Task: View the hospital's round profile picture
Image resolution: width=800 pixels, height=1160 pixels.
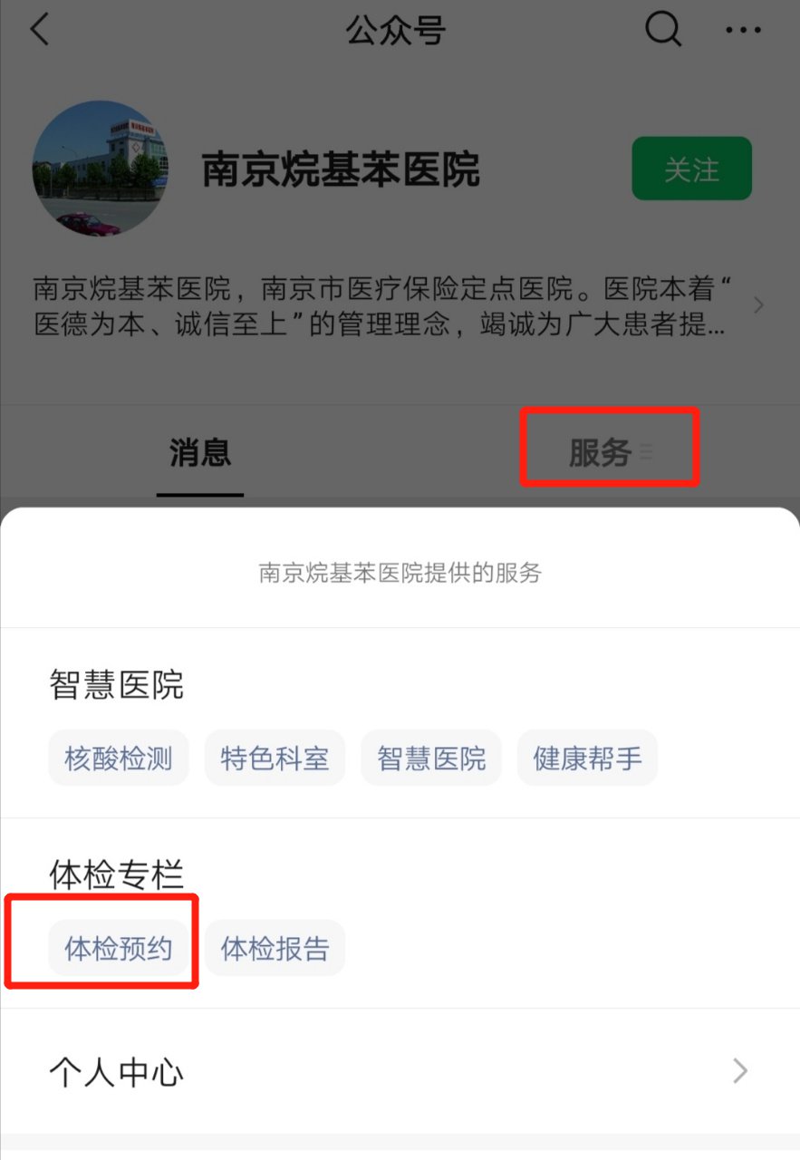Action: click(x=100, y=169)
